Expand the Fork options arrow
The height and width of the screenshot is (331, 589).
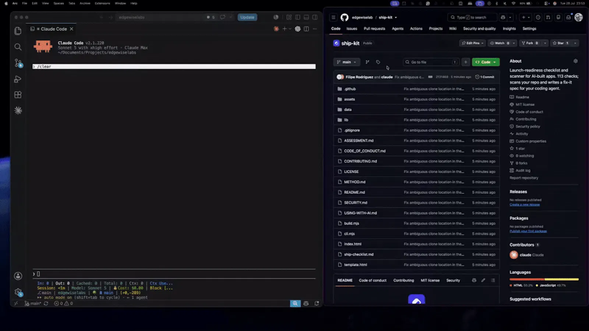tap(545, 43)
